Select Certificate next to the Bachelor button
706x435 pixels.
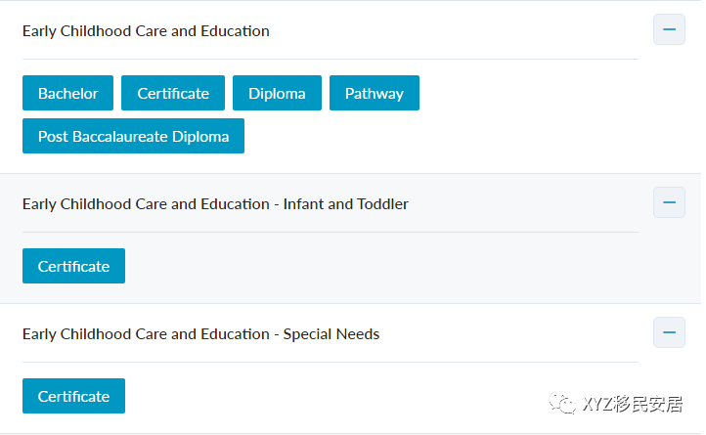(x=173, y=93)
